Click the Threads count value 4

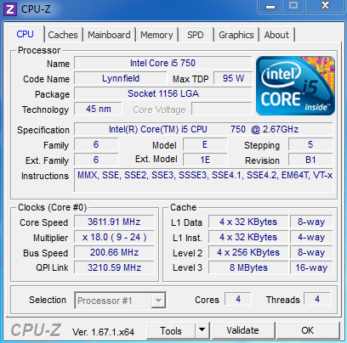tap(317, 299)
